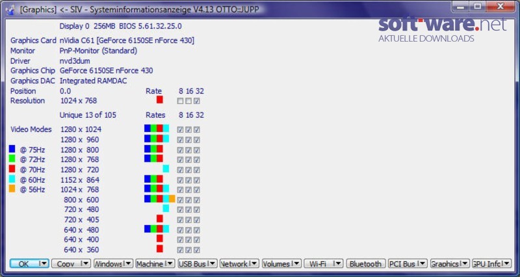Screen dimensions: 520x277
Task: Select the graphics card name nVidia C61 text
Action: click(127, 40)
